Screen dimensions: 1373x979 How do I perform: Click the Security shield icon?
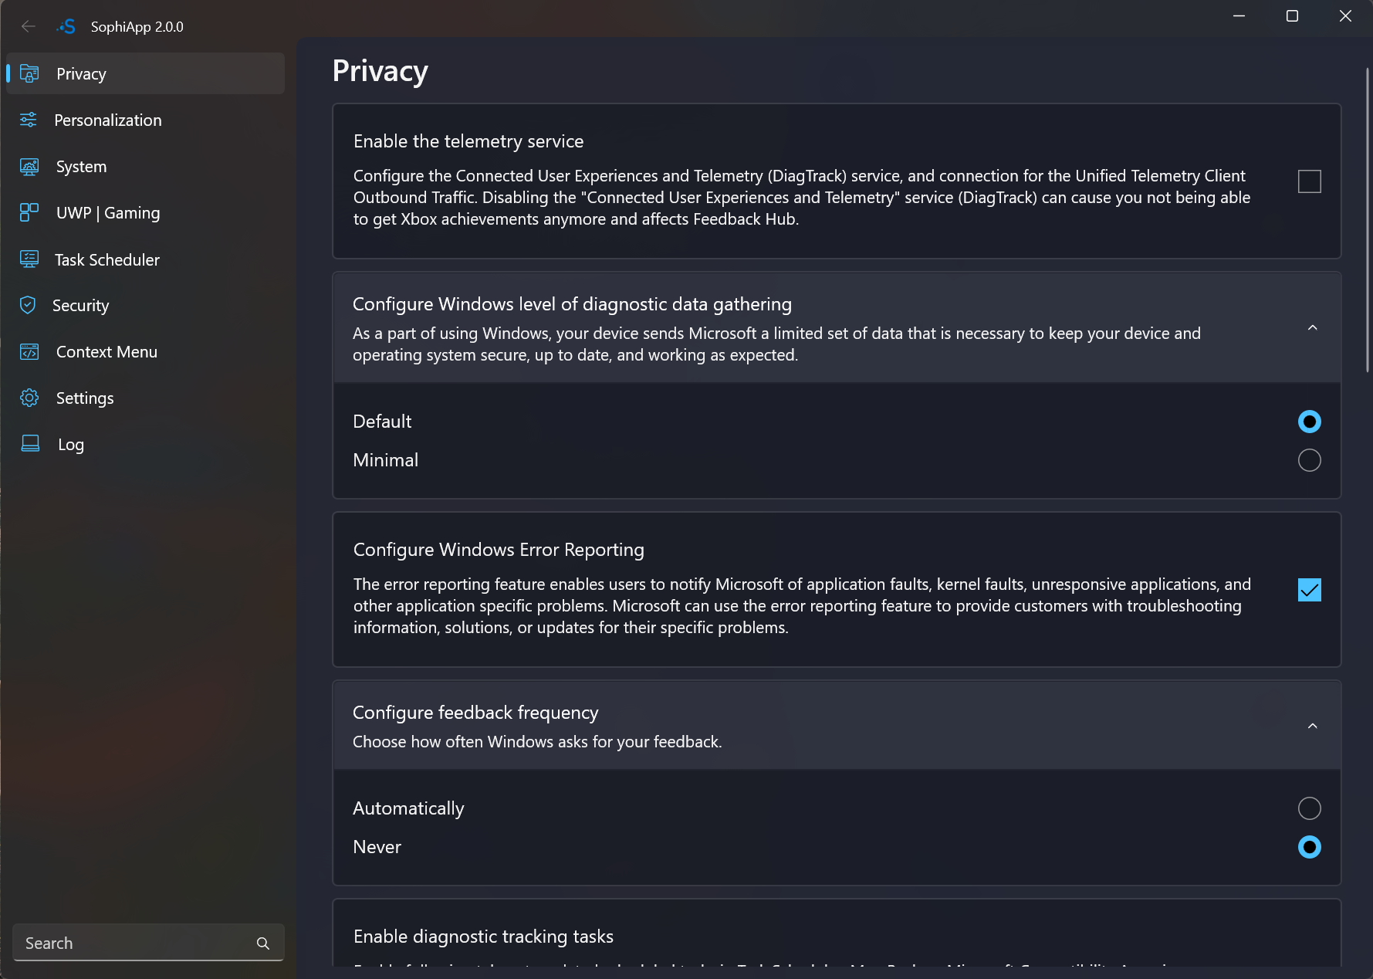(x=28, y=305)
